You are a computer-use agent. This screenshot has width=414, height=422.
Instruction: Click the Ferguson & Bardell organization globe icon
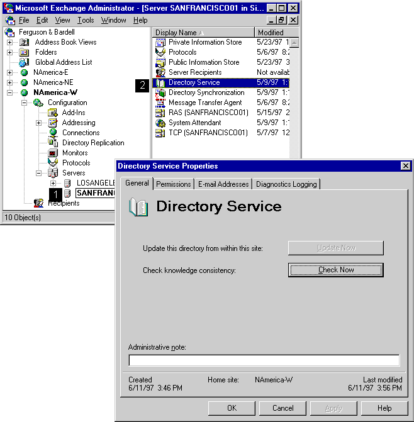pos(9,32)
